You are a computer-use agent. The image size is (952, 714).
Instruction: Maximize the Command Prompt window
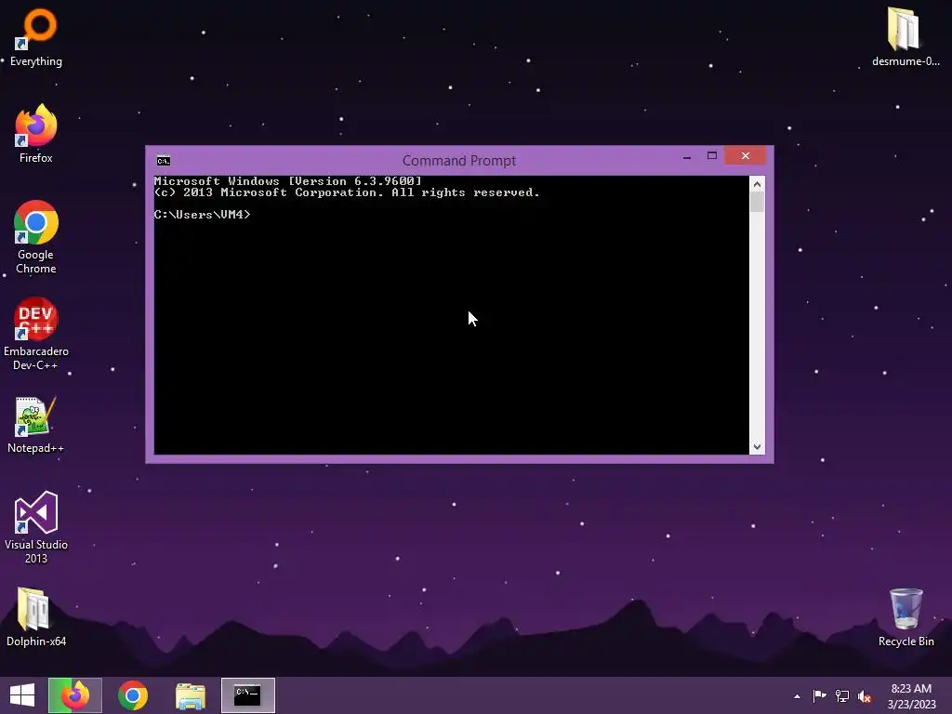712,156
